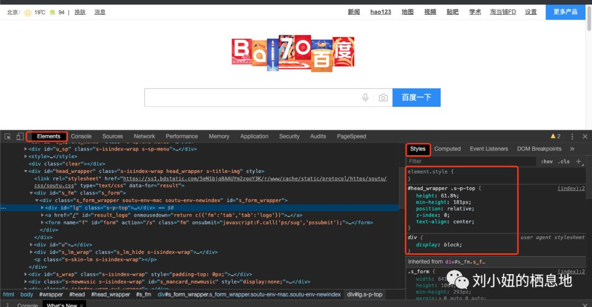Toggle .cls class editor
The image size is (592, 307).
coord(564,161)
